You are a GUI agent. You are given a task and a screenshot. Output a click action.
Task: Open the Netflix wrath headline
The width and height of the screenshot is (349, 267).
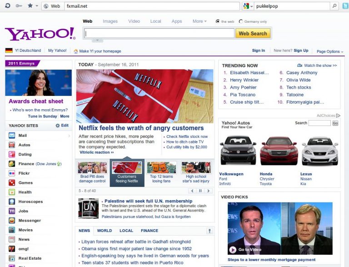141,128
